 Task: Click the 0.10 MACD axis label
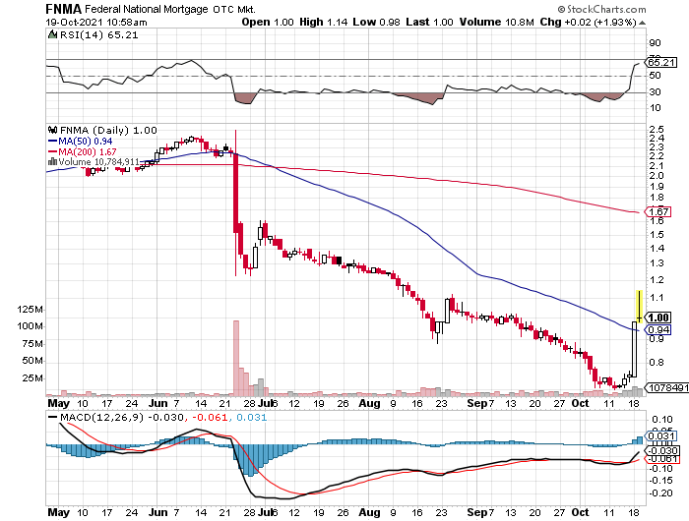tap(662, 420)
